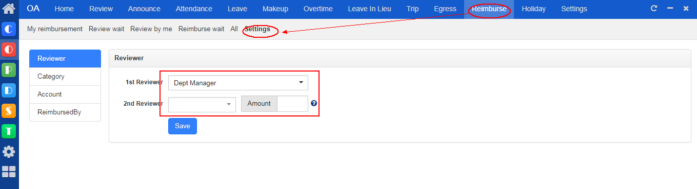Open the Leave In Lieu menu
Image resolution: width=697 pixels, height=189 pixels.
point(369,9)
